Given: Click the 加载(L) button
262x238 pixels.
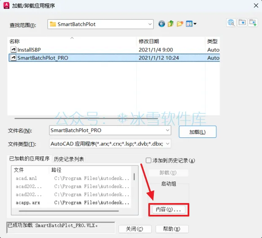Looking at the screenshot, I should click(x=197, y=132).
